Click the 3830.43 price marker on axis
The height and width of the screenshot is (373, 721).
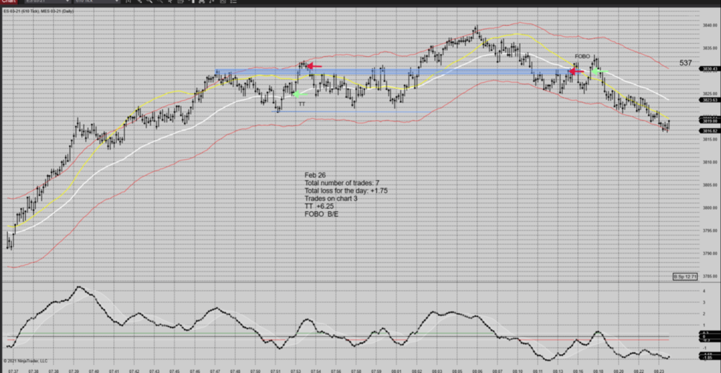(689, 69)
